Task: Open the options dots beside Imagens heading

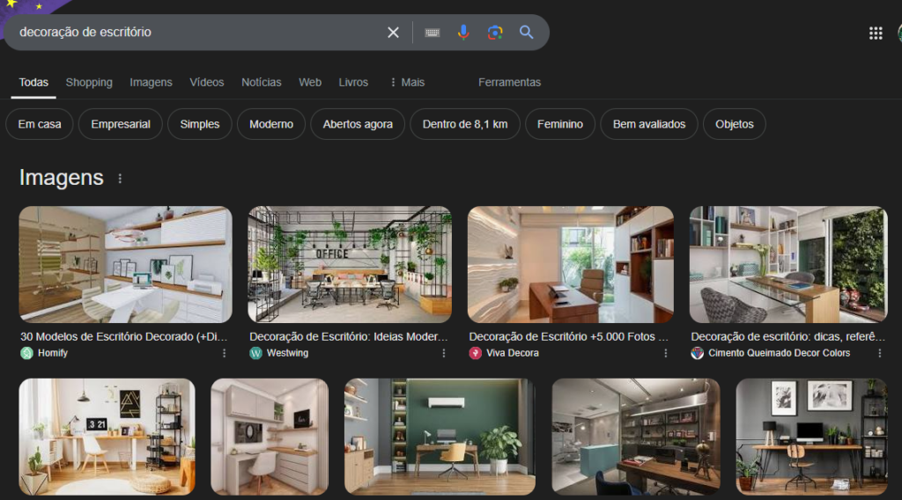Action: [120, 179]
